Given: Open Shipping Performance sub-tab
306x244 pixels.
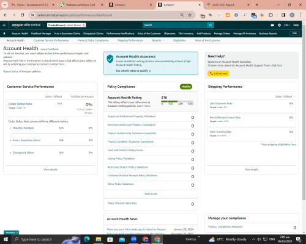Looking at the screenshot, I should [x=130, y=40].
